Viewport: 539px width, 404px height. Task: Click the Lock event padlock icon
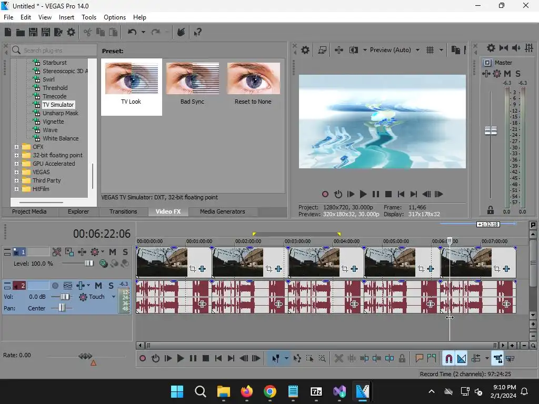click(402, 359)
